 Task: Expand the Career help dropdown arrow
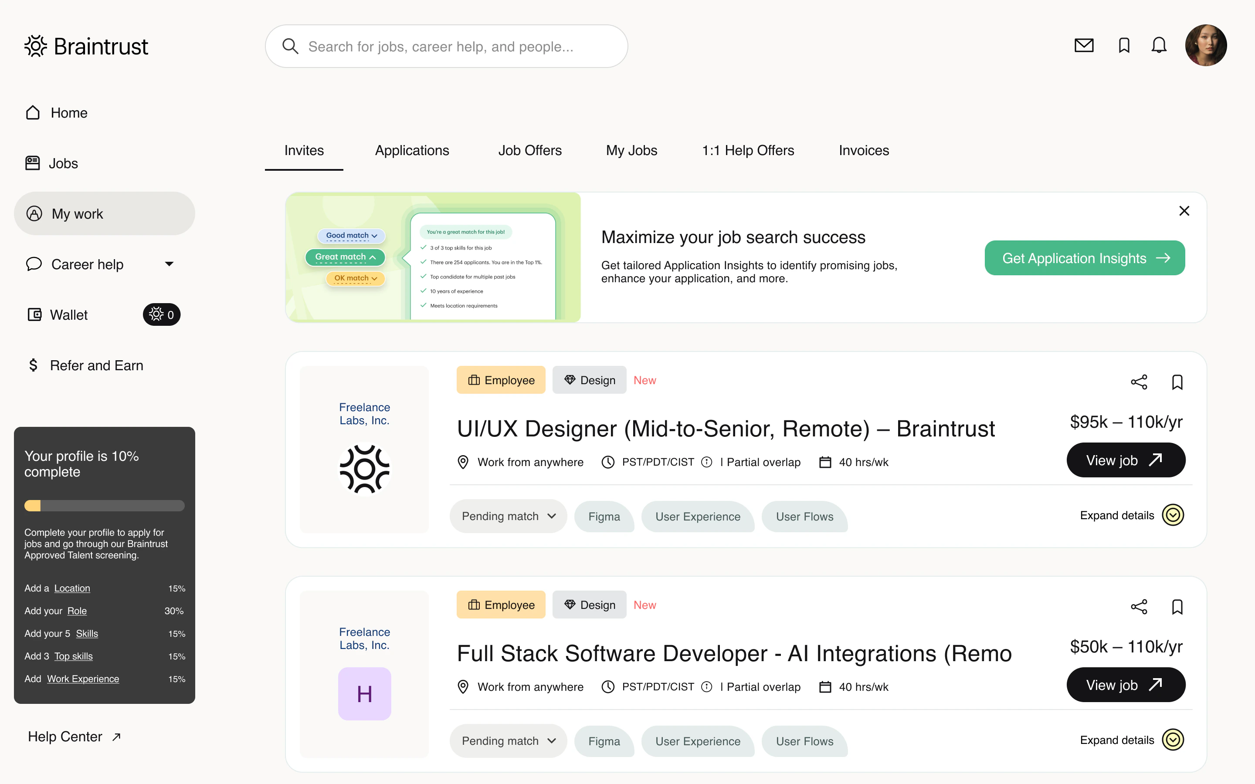point(169,264)
